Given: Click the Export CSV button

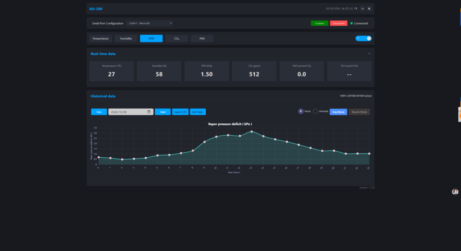Looking at the screenshot, I should pyautogui.click(x=180, y=112).
